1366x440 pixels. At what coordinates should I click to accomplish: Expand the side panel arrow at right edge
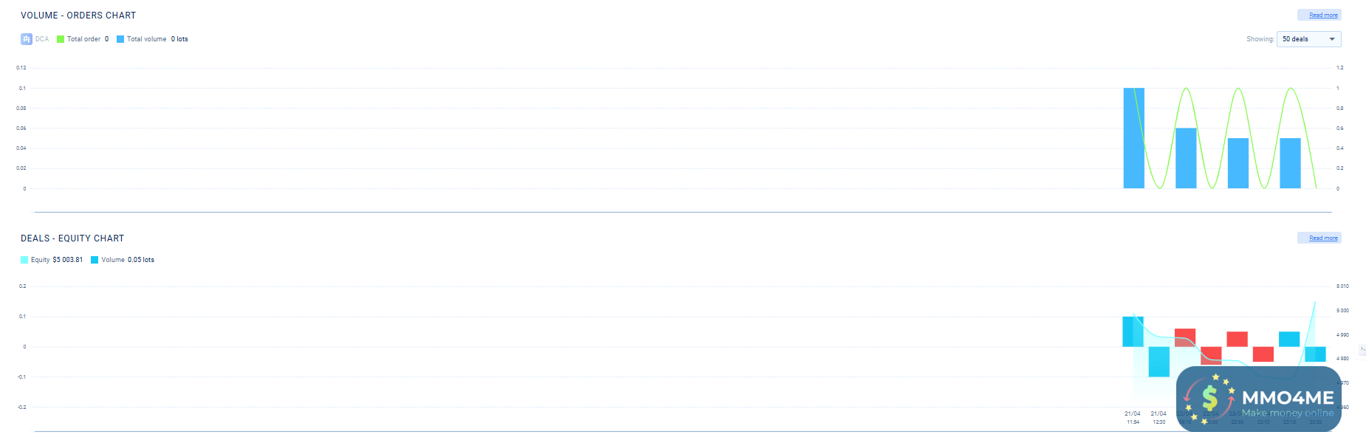pos(1362,349)
